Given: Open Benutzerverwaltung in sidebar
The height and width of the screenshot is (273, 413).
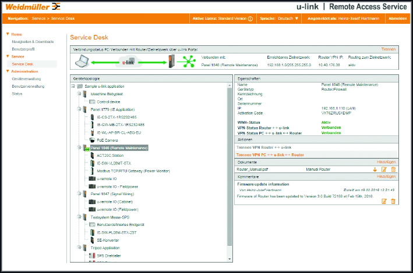Looking at the screenshot, I should [28, 86].
